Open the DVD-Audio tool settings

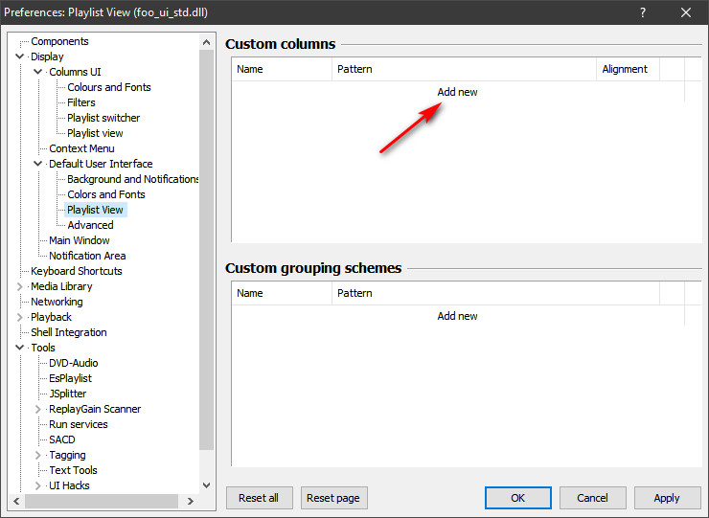(73, 363)
